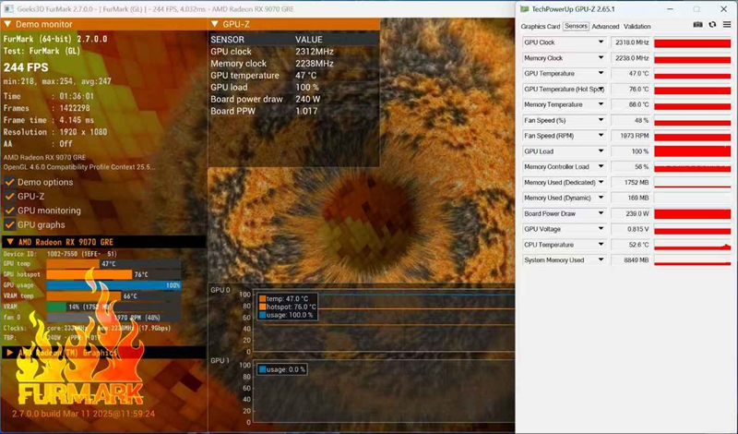
Task: Collapse the AMD Radeon RX 9070 GRE section
Action: click(x=8, y=241)
